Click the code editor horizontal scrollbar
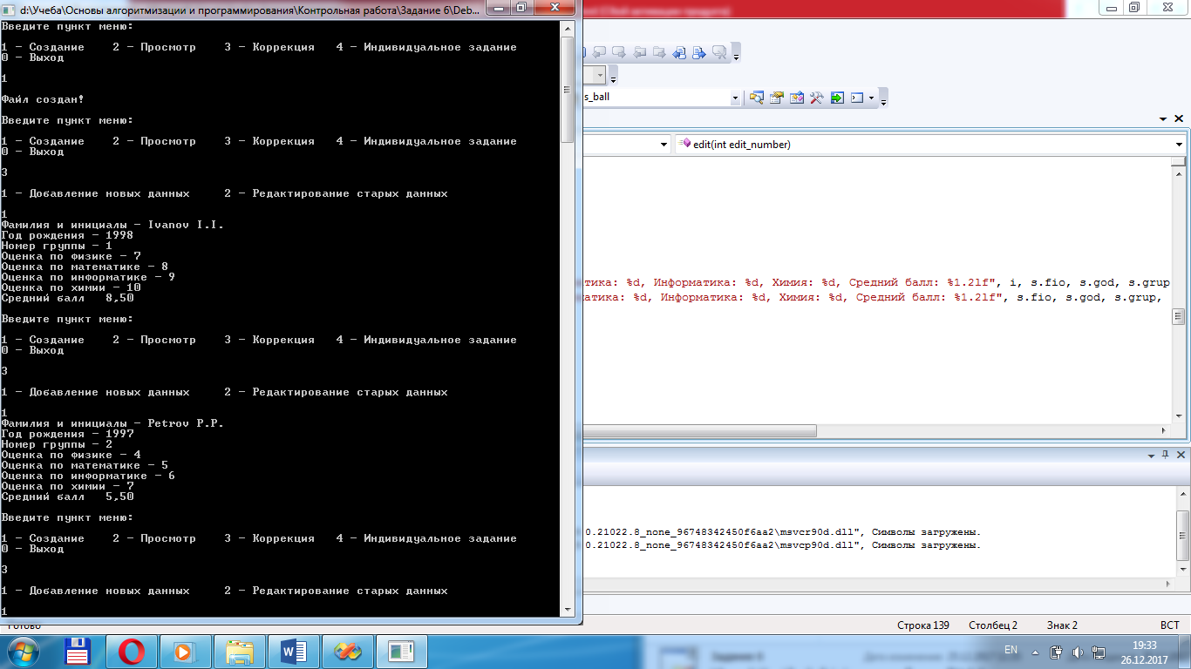 tap(698, 431)
